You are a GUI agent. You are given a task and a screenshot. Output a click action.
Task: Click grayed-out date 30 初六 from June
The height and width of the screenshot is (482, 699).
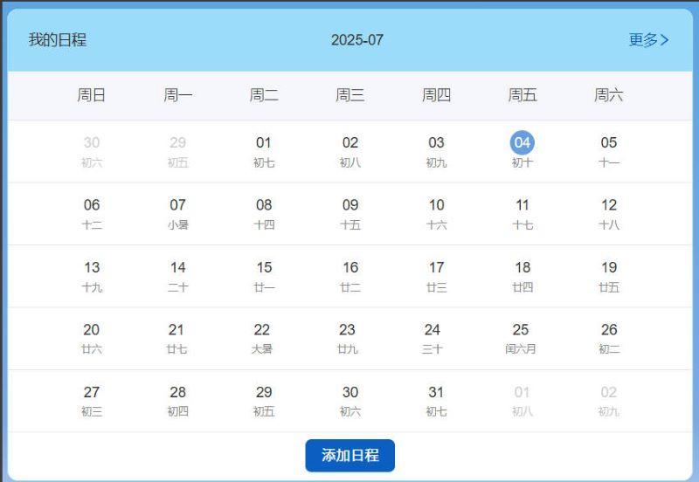point(92,151)
